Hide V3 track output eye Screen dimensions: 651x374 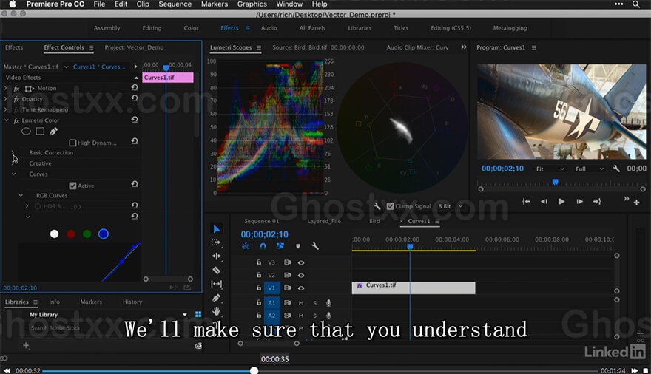coord(301,262)
